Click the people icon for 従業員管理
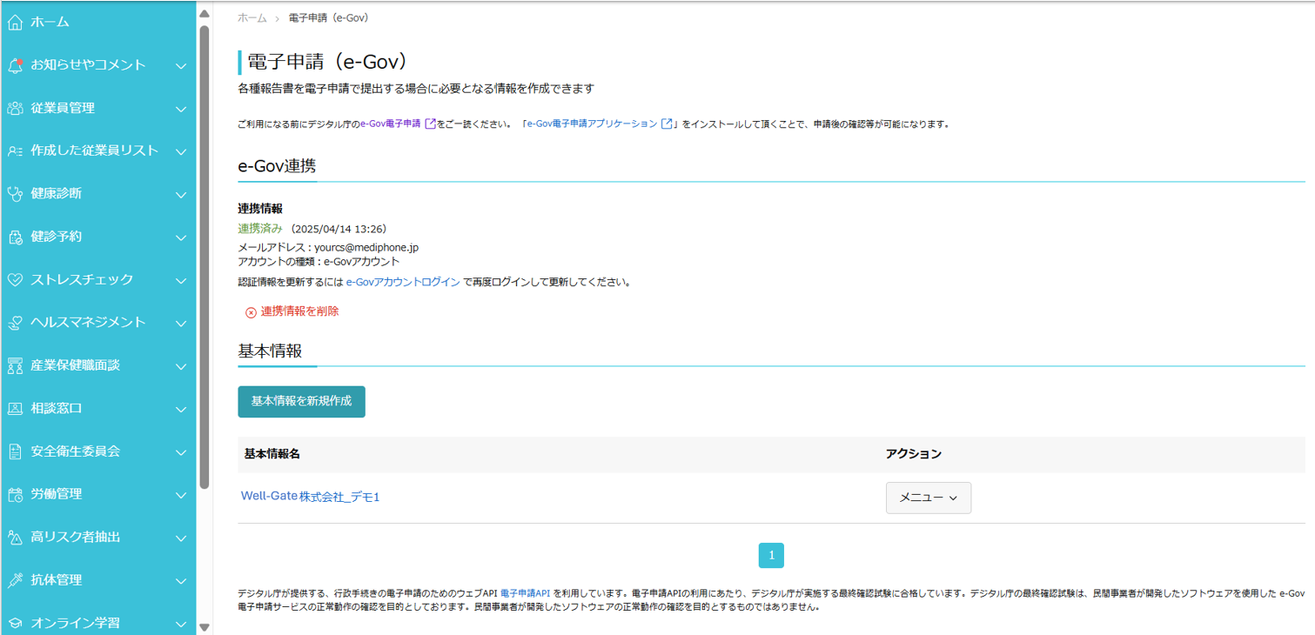This screenshot has height=635, width=1315. click(15, 109)
